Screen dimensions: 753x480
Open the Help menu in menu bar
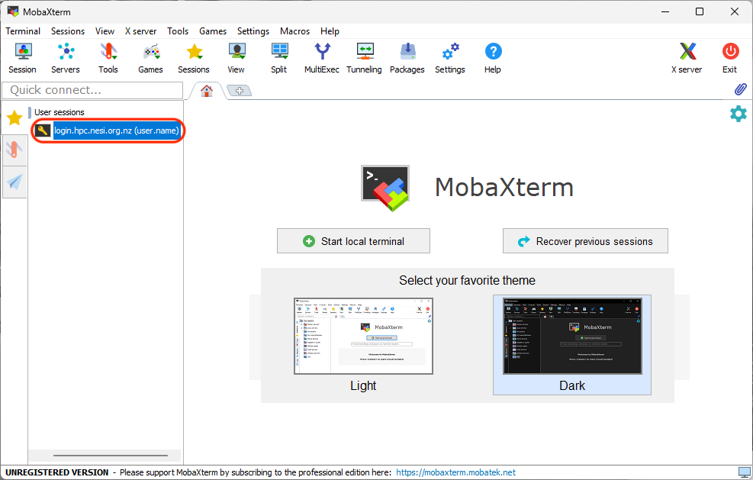point(330,31)
